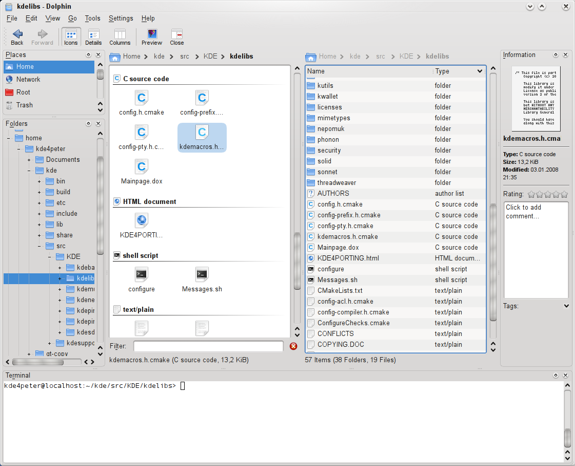Click the add comment text box
This screenshot has width=575, height=466.
coord(536,250)
